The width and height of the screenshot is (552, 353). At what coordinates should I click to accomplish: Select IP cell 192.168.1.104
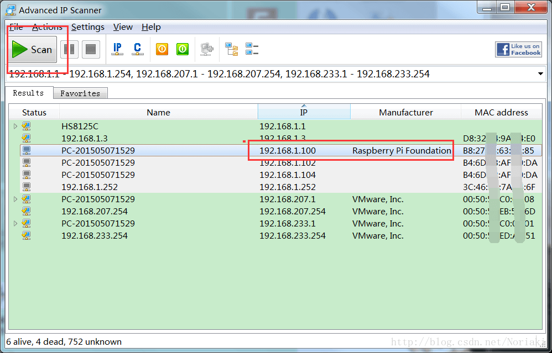click(x=288, y=175)
